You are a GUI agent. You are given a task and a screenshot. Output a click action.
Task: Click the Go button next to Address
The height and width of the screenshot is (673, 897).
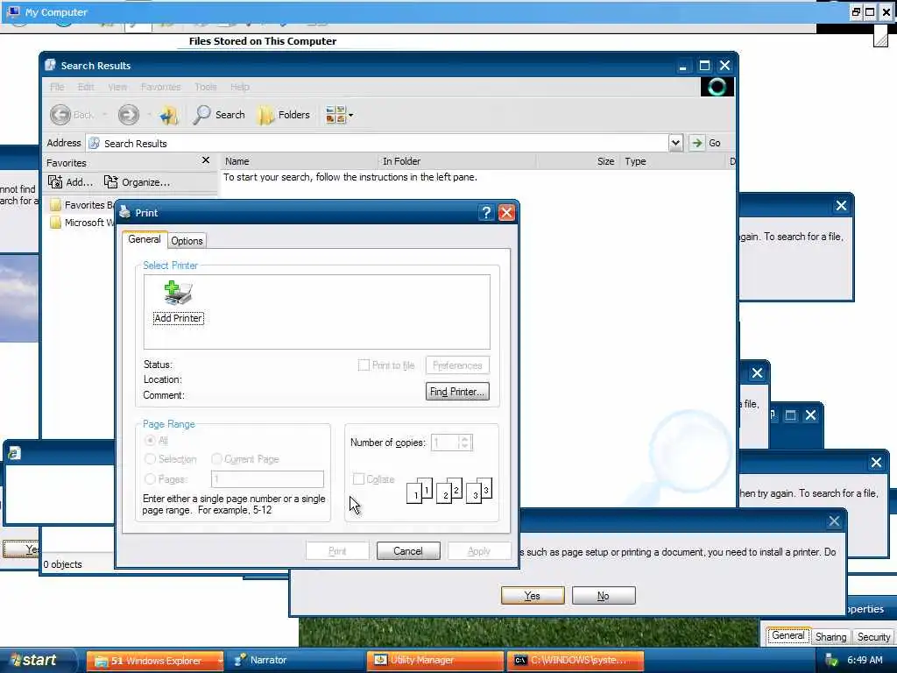point(705,143)
